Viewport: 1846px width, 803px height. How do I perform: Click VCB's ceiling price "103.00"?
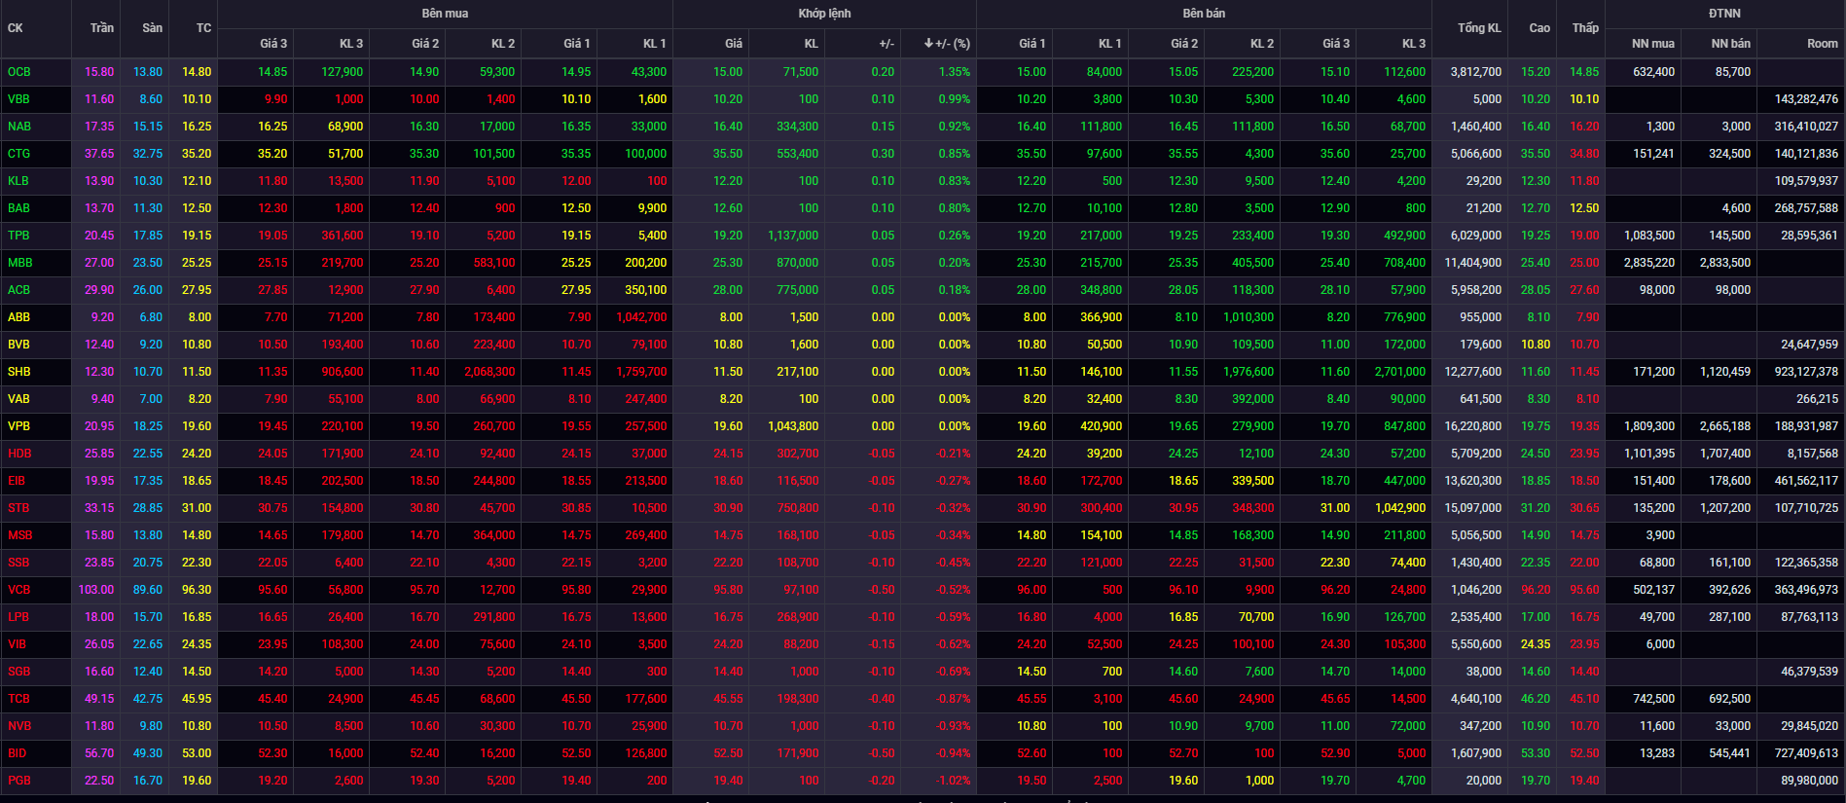(96, 590)
